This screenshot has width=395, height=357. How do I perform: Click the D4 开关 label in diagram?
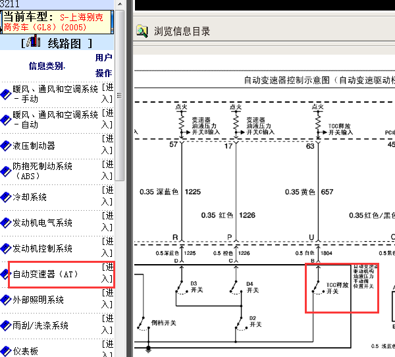point(253,287)
